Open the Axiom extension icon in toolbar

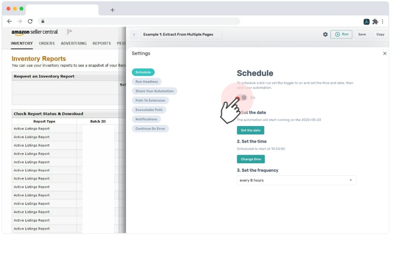pyautogui.click(x=366, y=22)
